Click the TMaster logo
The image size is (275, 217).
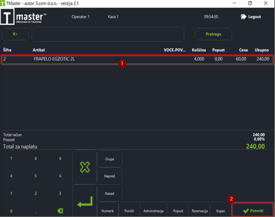pos(23,17)
